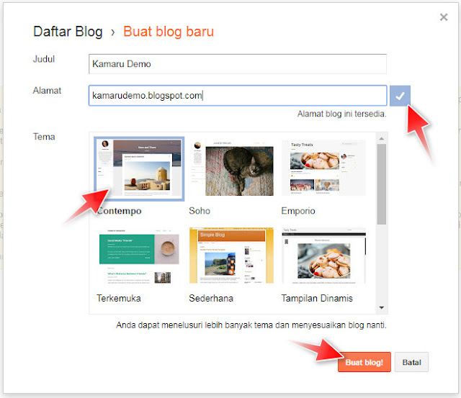Click the address availability checkmark icon
The height and width of the screenshot is (398, 461).
click(x=400, y=96)
